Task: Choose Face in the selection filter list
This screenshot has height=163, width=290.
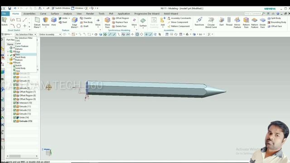Action: click(26, 54)
